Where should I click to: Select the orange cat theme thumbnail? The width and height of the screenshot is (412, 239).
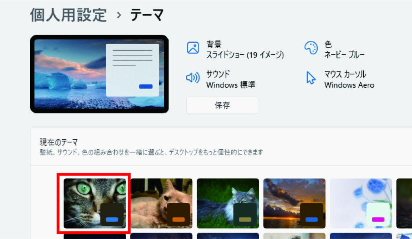(x=161, y=203)
